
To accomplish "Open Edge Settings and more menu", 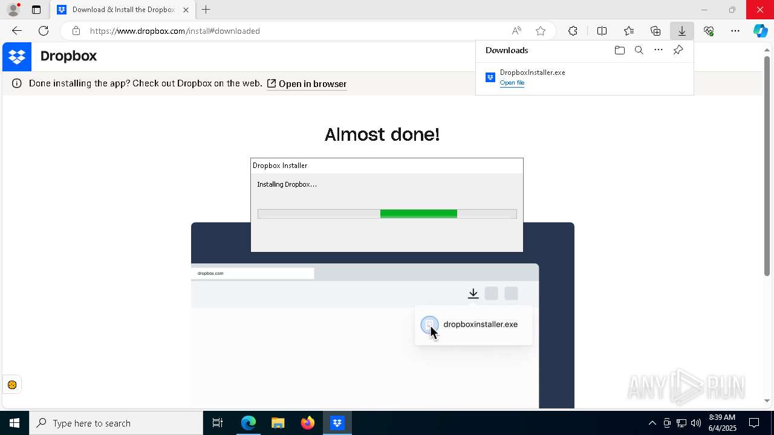I will click(x=735, y=31).
